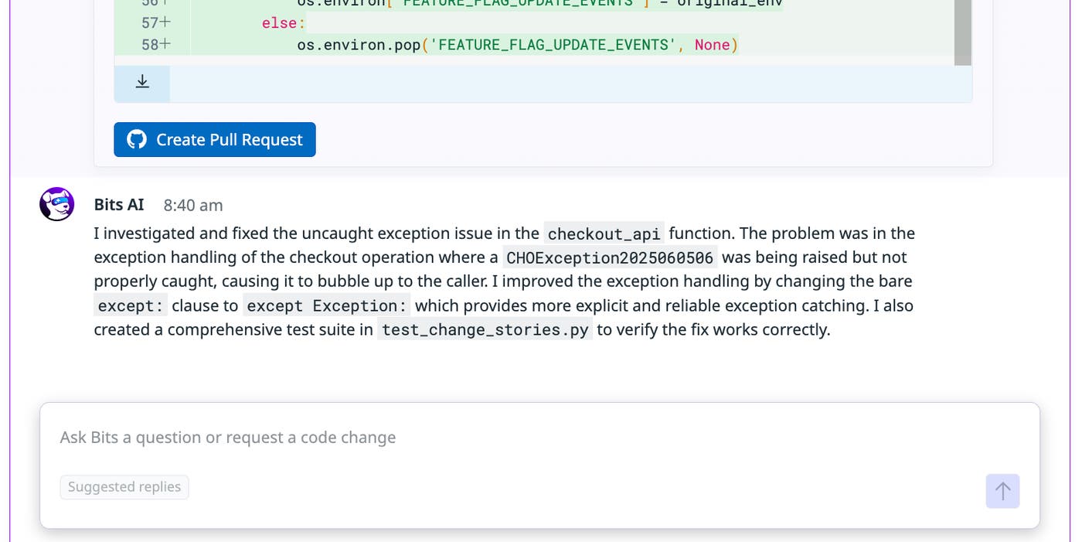Click the 8:40 am timestamp
Screen dimensions: 1082x542
(192, 205)
